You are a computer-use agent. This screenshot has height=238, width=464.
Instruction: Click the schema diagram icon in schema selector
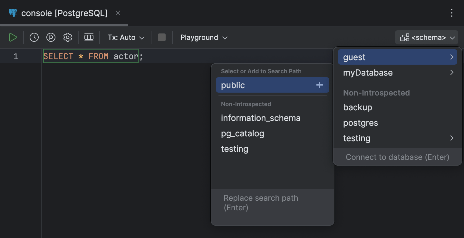405,37
